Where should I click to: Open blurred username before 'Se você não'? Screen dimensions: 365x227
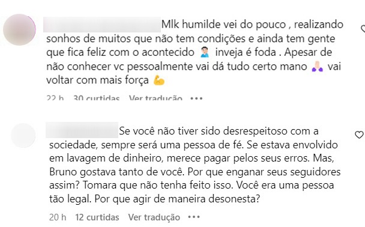pos(82,130)
